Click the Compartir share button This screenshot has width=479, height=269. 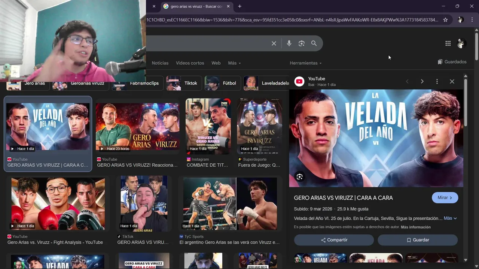(x=334, y=240)
